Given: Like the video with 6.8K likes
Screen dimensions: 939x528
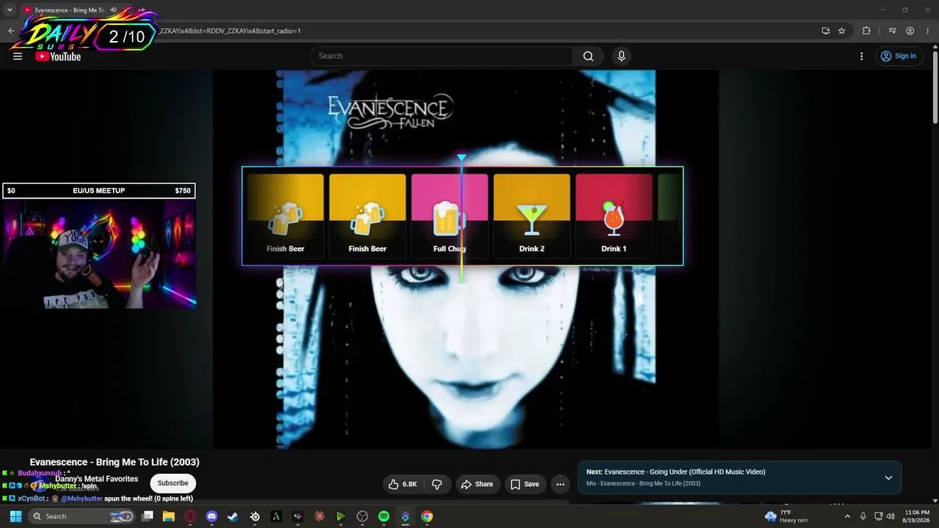Looking at the screenshot, I should click(x=402, y=484).
